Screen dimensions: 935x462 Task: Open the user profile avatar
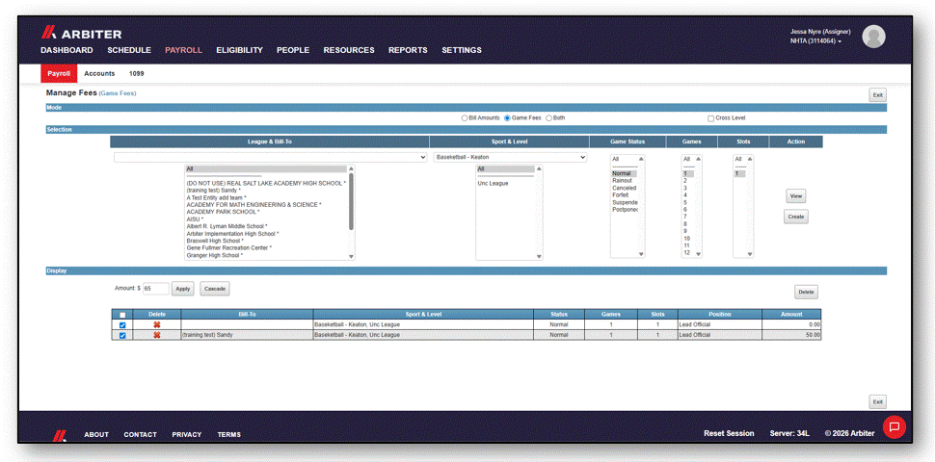(x=873, y=37)
